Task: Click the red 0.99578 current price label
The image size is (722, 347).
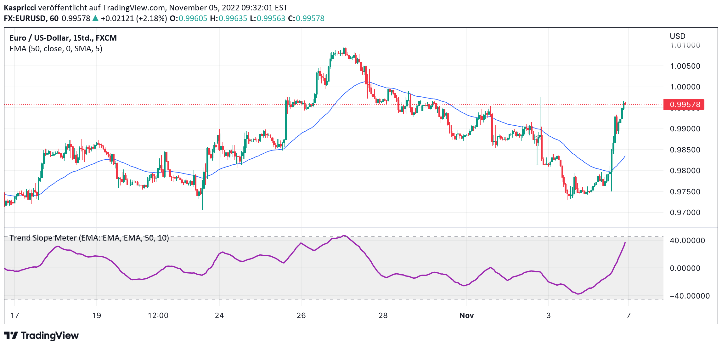Action: 684,105
